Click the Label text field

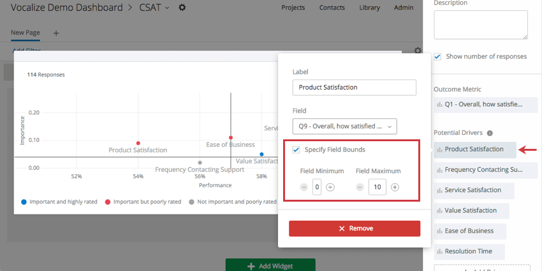tap(354, 87)
